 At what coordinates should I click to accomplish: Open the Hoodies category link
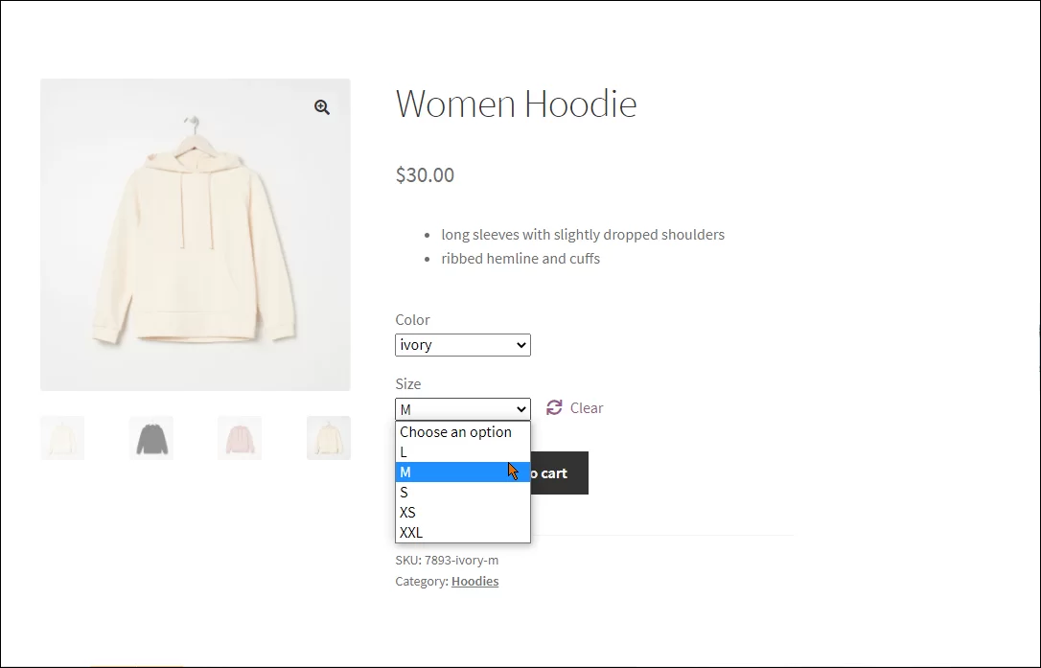tap(474, 581)
